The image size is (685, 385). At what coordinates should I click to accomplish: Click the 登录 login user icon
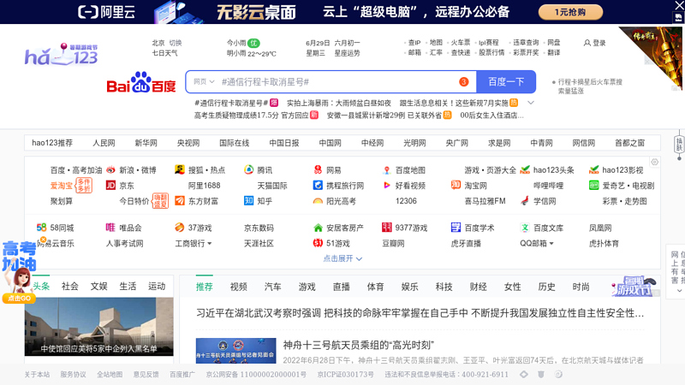pyautogui.click(x=587, y=43)
